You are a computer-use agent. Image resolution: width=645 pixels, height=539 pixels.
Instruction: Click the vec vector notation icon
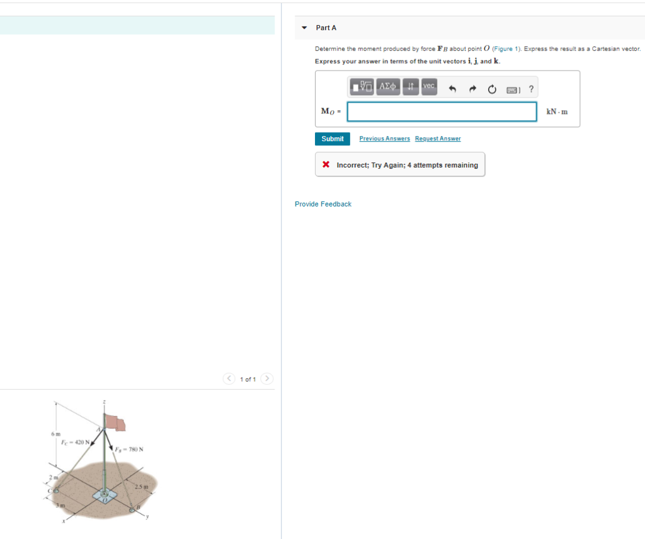(428, 87)
